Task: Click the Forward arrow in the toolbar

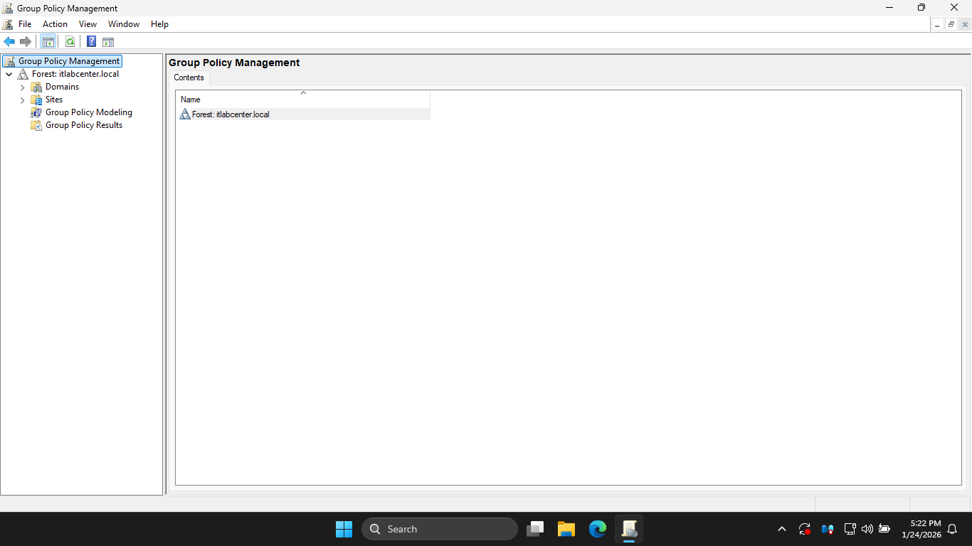Action: [x=26, y=42]
